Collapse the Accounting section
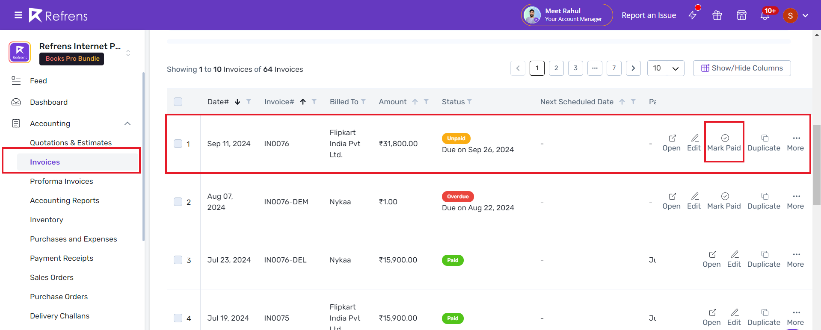The height and width of the screenshot is (330, 821). (x=127, y=124)
